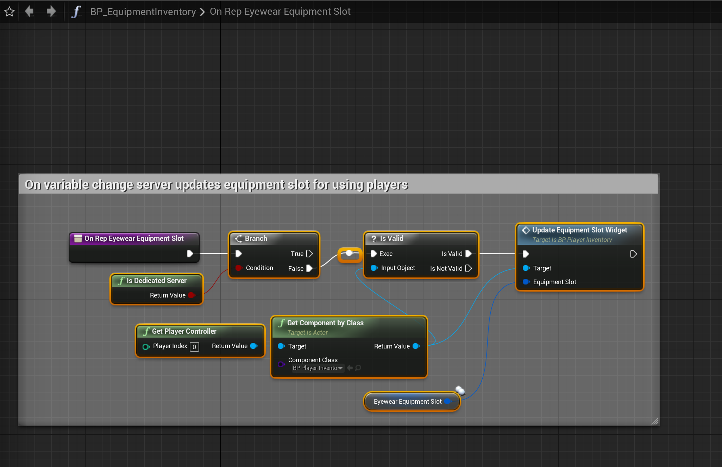Select the Eyewear Equipment Slot variable node
The image size is (722, 467).
(407, 402)
